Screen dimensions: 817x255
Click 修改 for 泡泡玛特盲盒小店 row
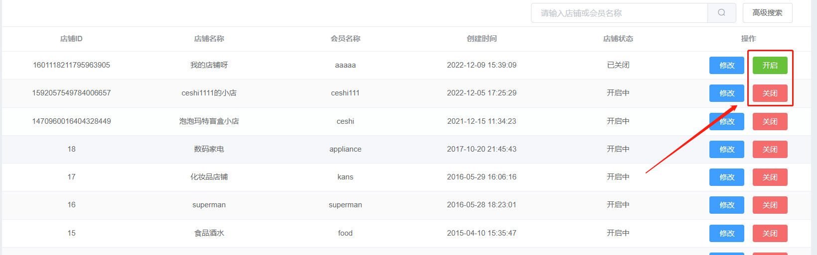[x=727, y=121]
